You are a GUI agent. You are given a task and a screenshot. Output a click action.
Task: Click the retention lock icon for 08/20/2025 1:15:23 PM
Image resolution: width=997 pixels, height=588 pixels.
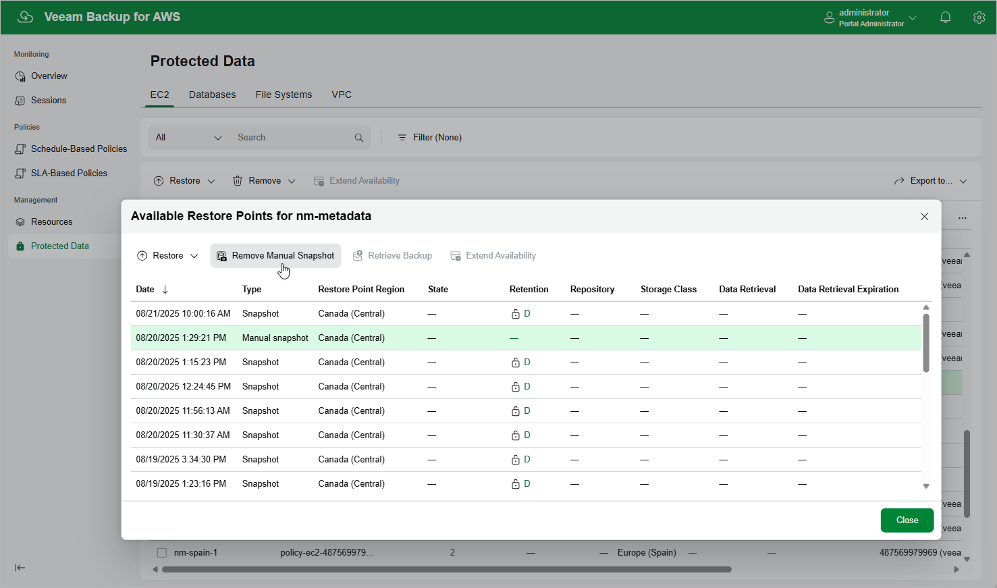(x=516, y=363)
